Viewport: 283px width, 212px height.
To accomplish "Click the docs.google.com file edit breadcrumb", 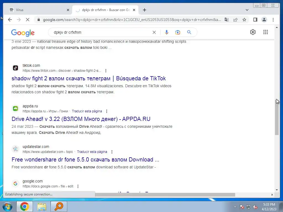I will pos(48,186).
